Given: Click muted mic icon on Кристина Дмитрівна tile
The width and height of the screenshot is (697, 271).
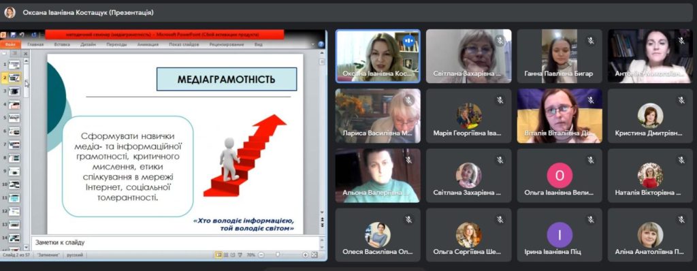Looking at the screenshot, I should pyautogui.click(x=681, y=100).
